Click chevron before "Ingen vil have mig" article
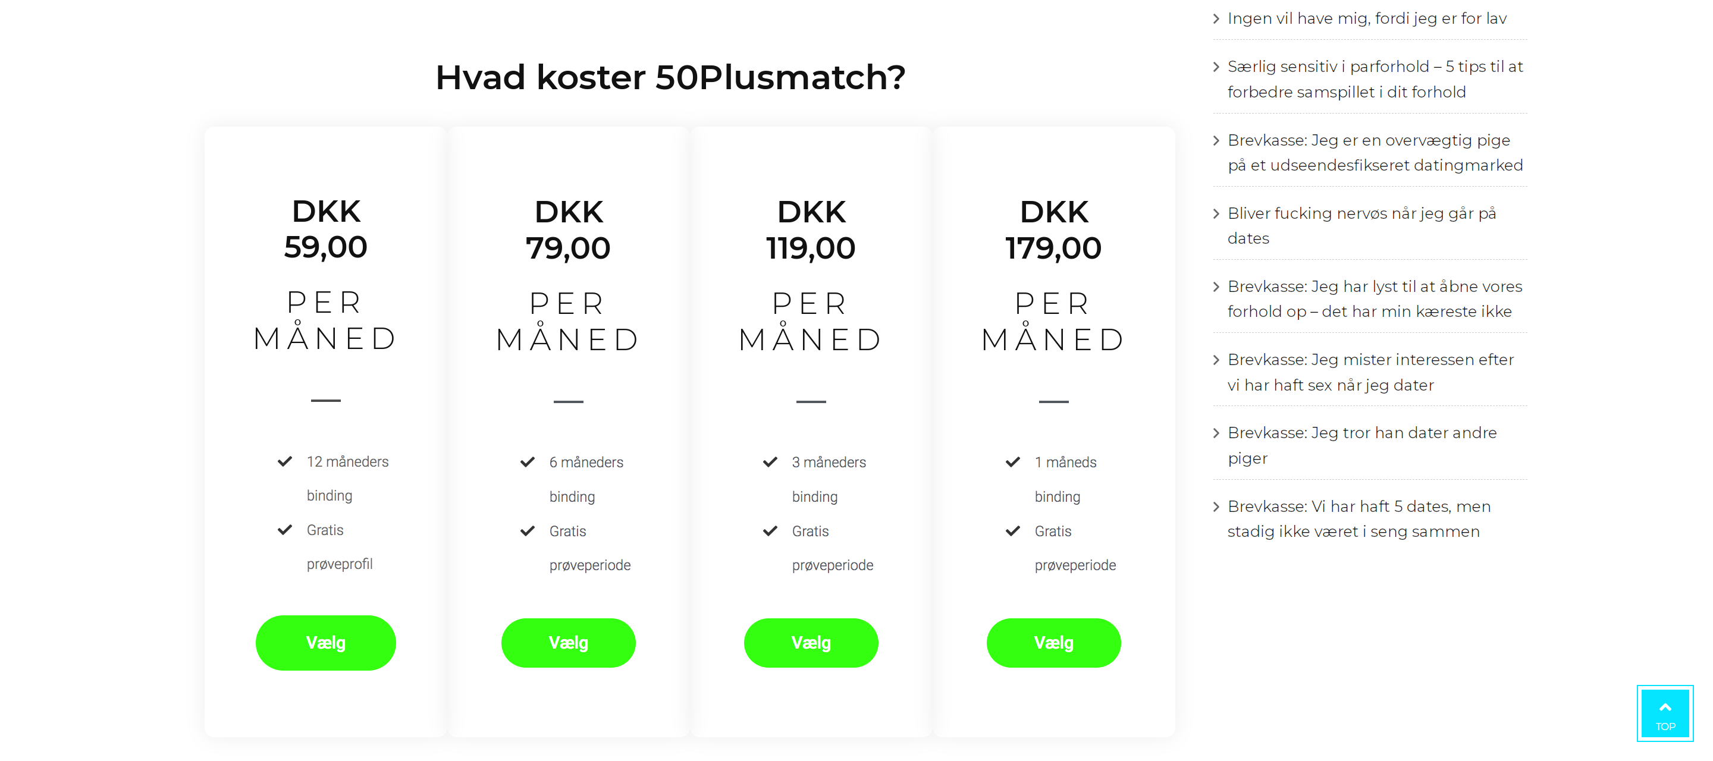Screen dimensions: 1713x761 (x=1216, y=18)
